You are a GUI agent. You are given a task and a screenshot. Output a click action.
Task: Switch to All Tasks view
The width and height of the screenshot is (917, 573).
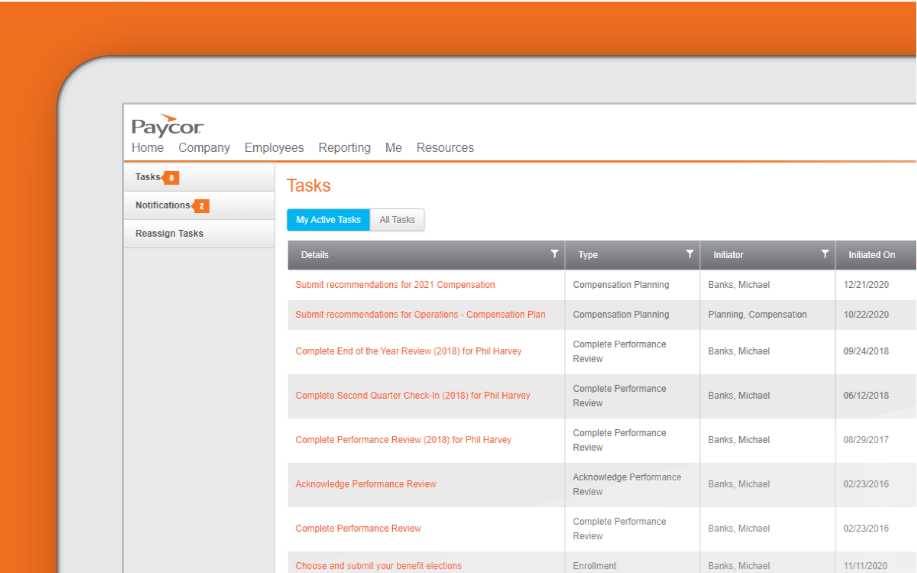tap(397, 220)
